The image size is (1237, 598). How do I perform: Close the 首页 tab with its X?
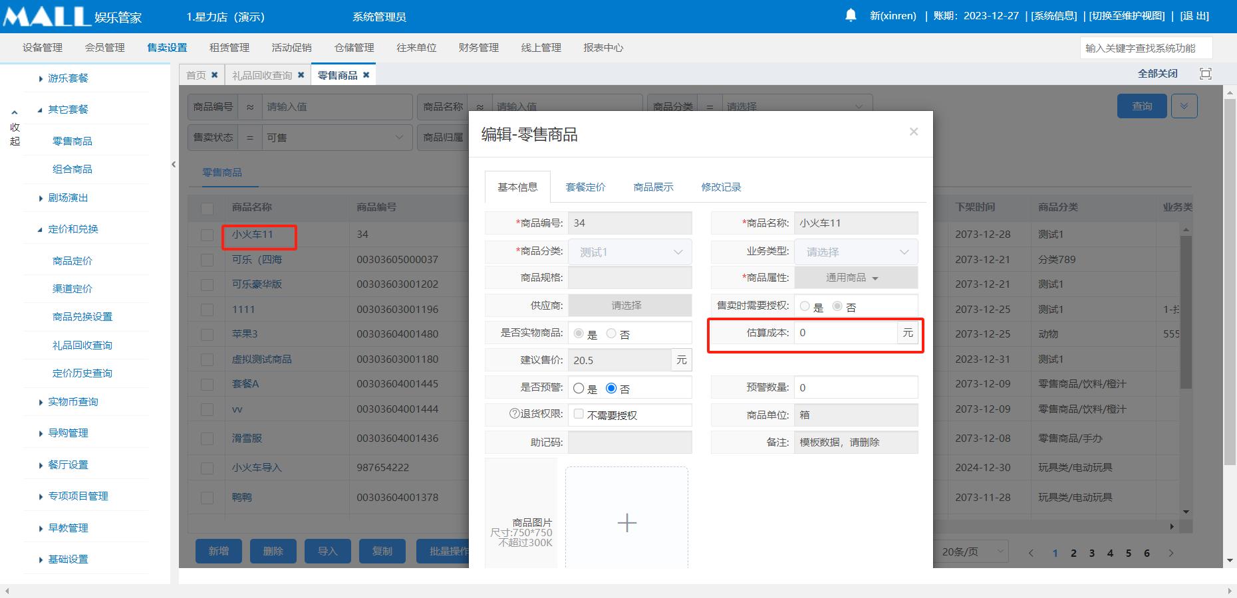pos(214,75)
